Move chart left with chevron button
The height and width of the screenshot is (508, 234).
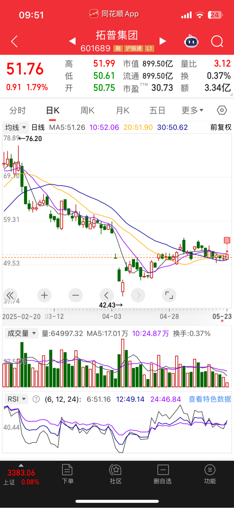coord(107,295)
